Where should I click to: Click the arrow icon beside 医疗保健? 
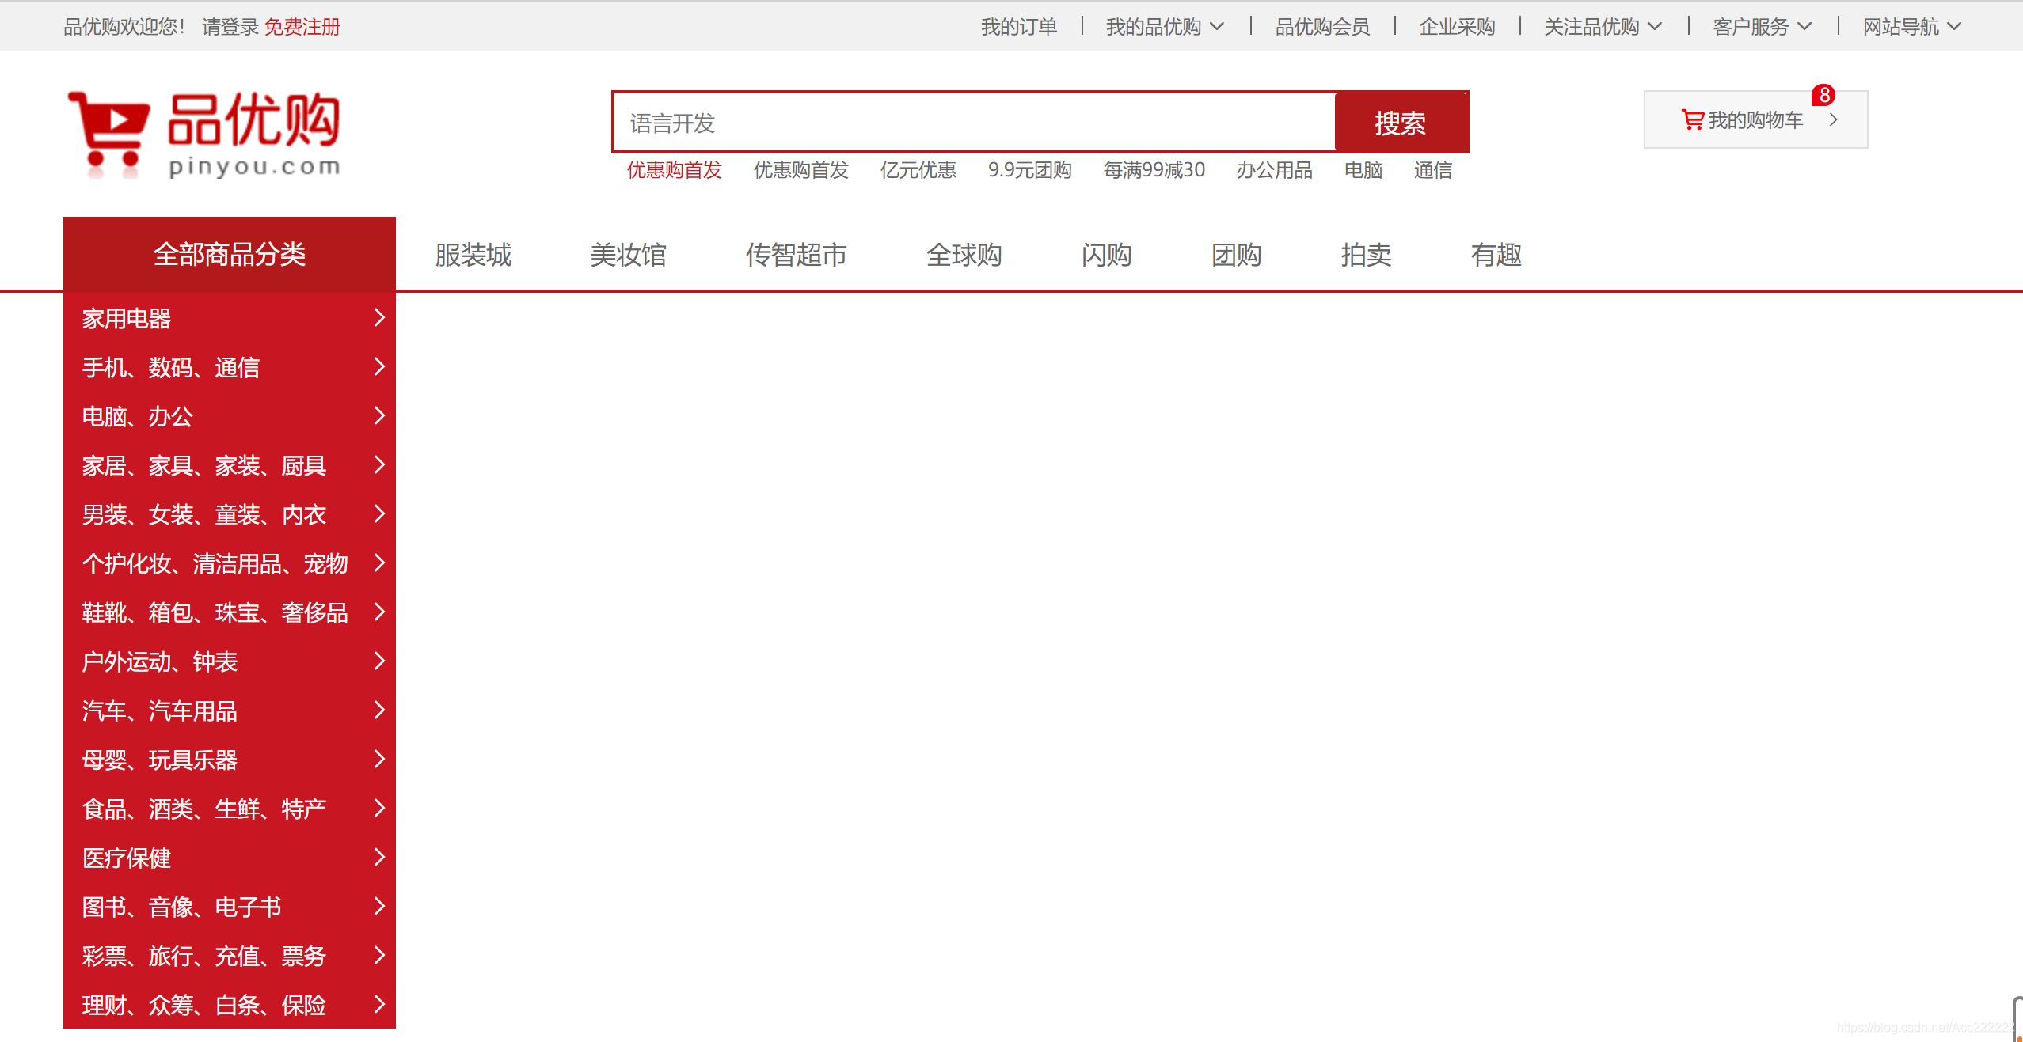(379, 857)
